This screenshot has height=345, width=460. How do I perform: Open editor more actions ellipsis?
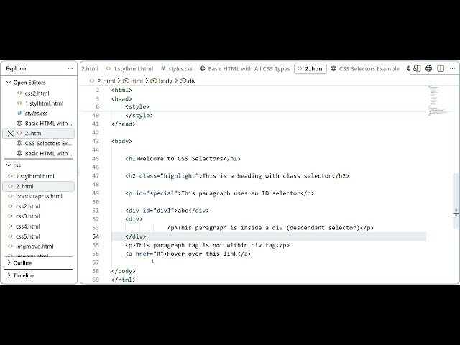452,69
